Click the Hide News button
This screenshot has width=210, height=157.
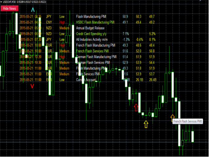click(x=10, y=9)
